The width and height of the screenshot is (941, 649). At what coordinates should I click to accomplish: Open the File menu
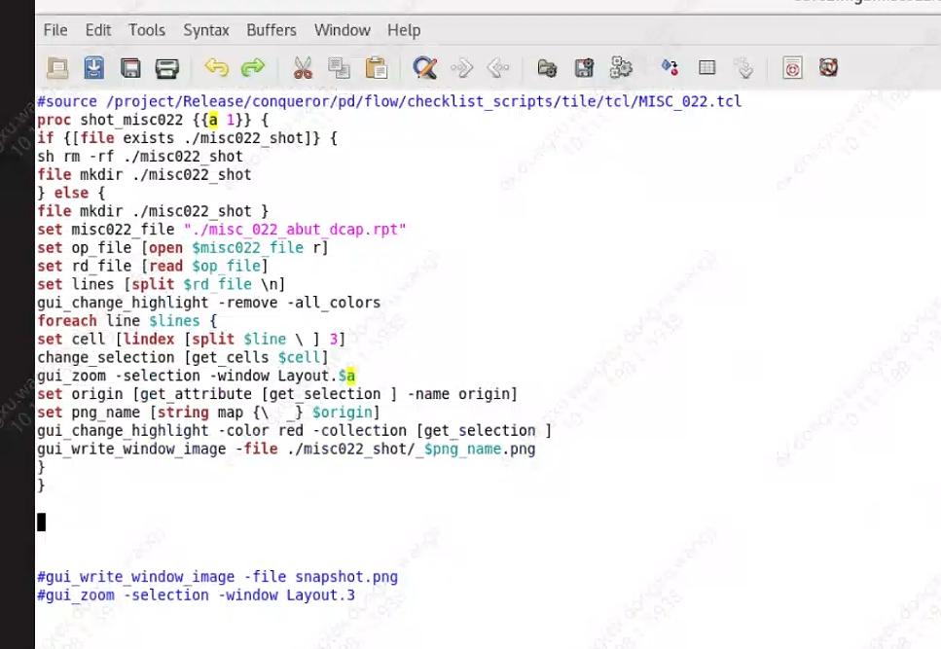[x=55, y=30]
